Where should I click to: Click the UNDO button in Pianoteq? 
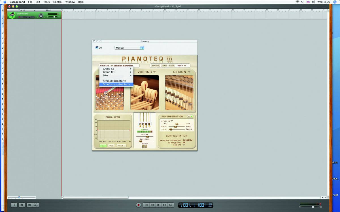(164, 66)
